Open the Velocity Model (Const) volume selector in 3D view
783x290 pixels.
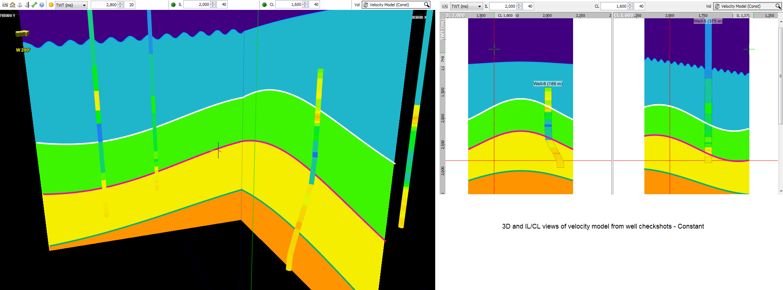click(396, 5)
